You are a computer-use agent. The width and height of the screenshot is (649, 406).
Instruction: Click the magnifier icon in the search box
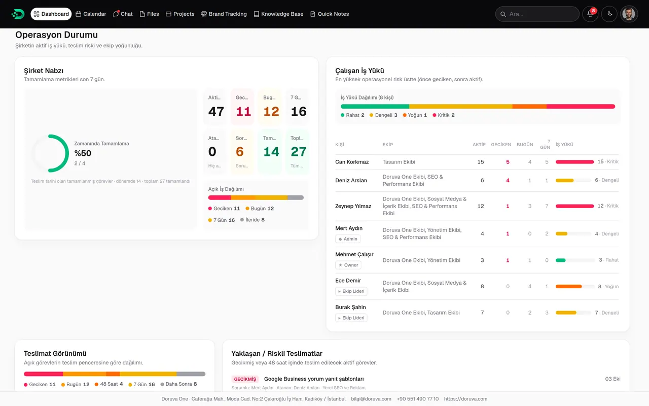point(503,14)
